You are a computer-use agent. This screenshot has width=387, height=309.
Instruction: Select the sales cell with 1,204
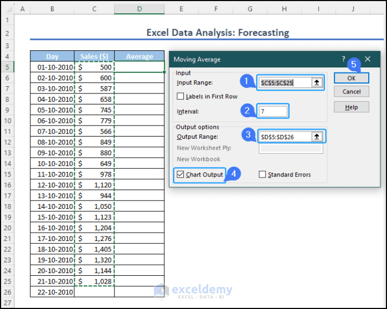pyautogui.click(x=94, y=228)
